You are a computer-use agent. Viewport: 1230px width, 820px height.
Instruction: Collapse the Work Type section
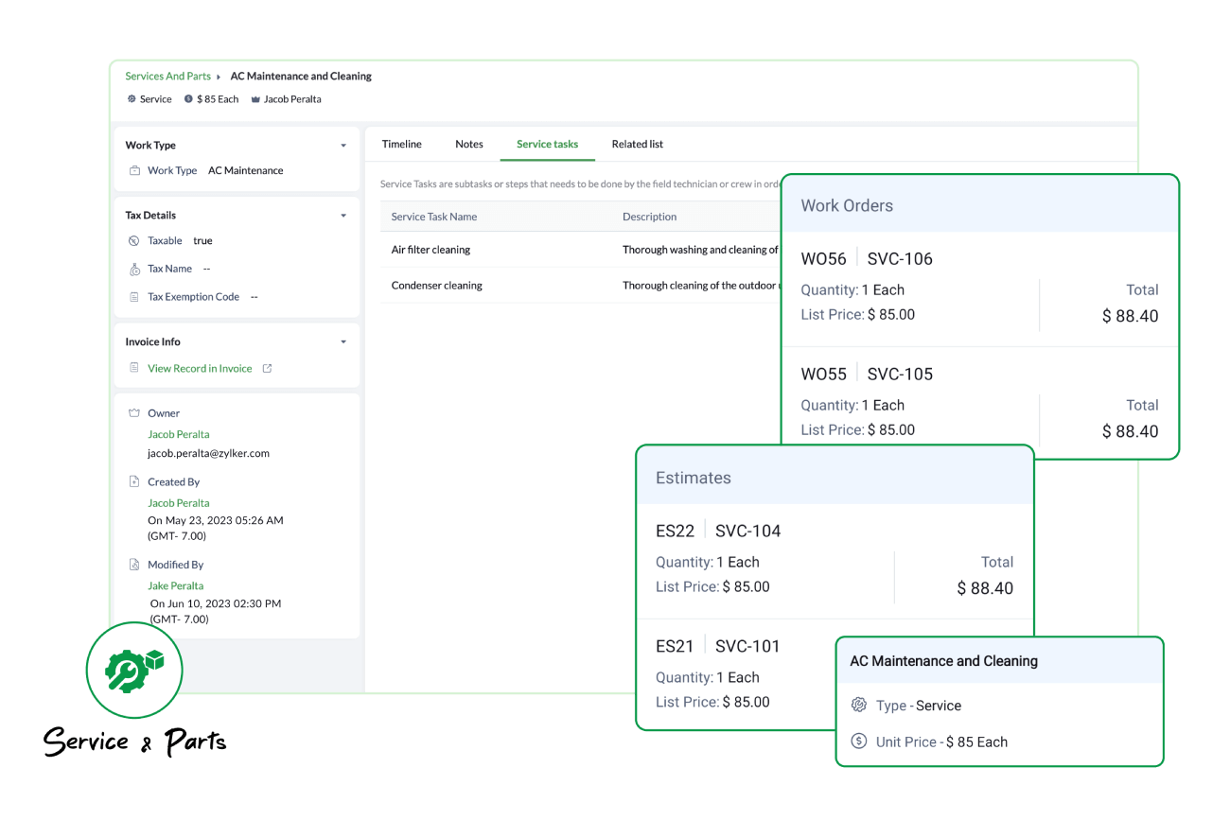point(343,145)
